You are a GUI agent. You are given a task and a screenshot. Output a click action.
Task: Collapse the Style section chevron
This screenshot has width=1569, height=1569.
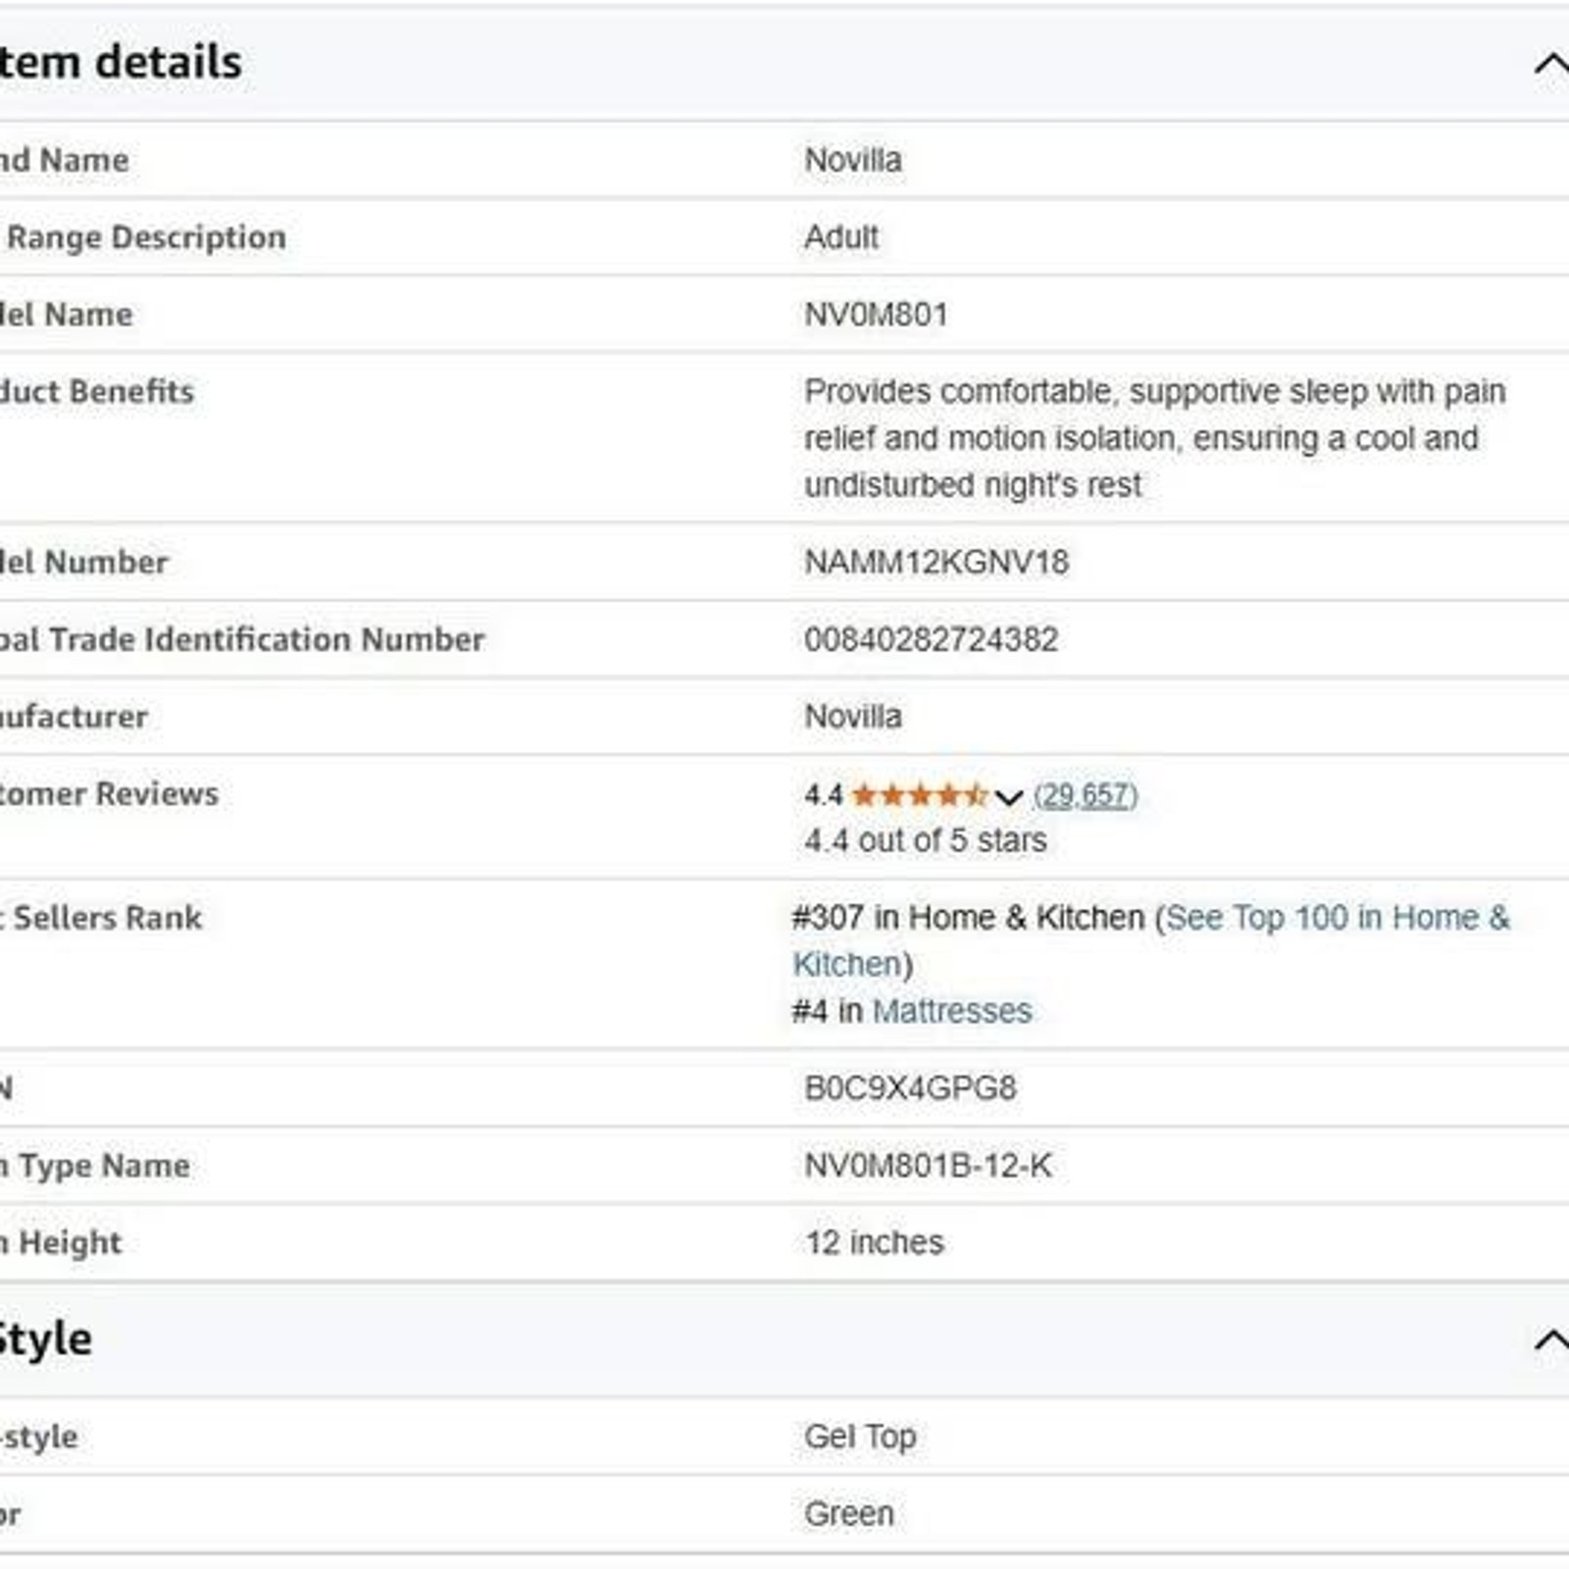(x=1551, y=1340)
